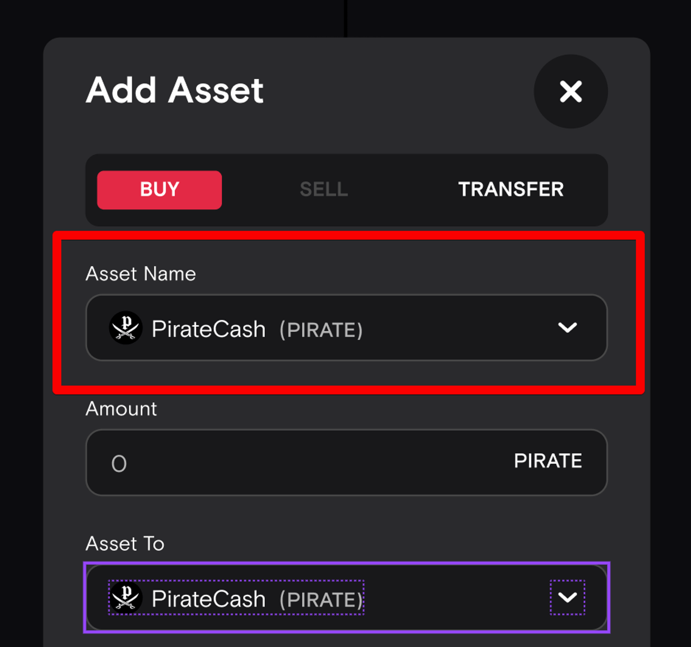Switch to the TRANSFER tab
The width and height of the screenshot is (691, 647).
511,190
